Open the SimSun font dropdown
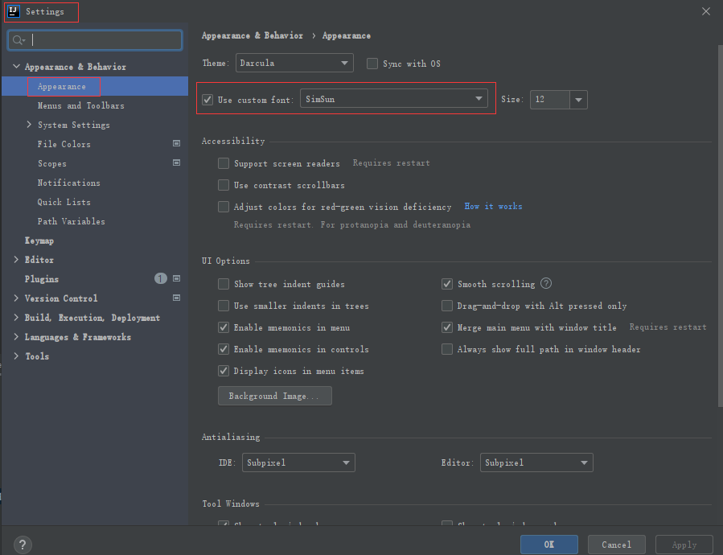Screen dimensions: 723x555 pos(394,99)
